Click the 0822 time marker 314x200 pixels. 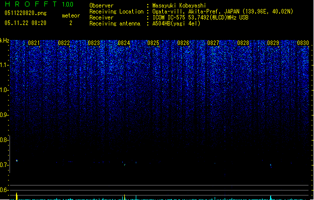click(x=64, y=43)
